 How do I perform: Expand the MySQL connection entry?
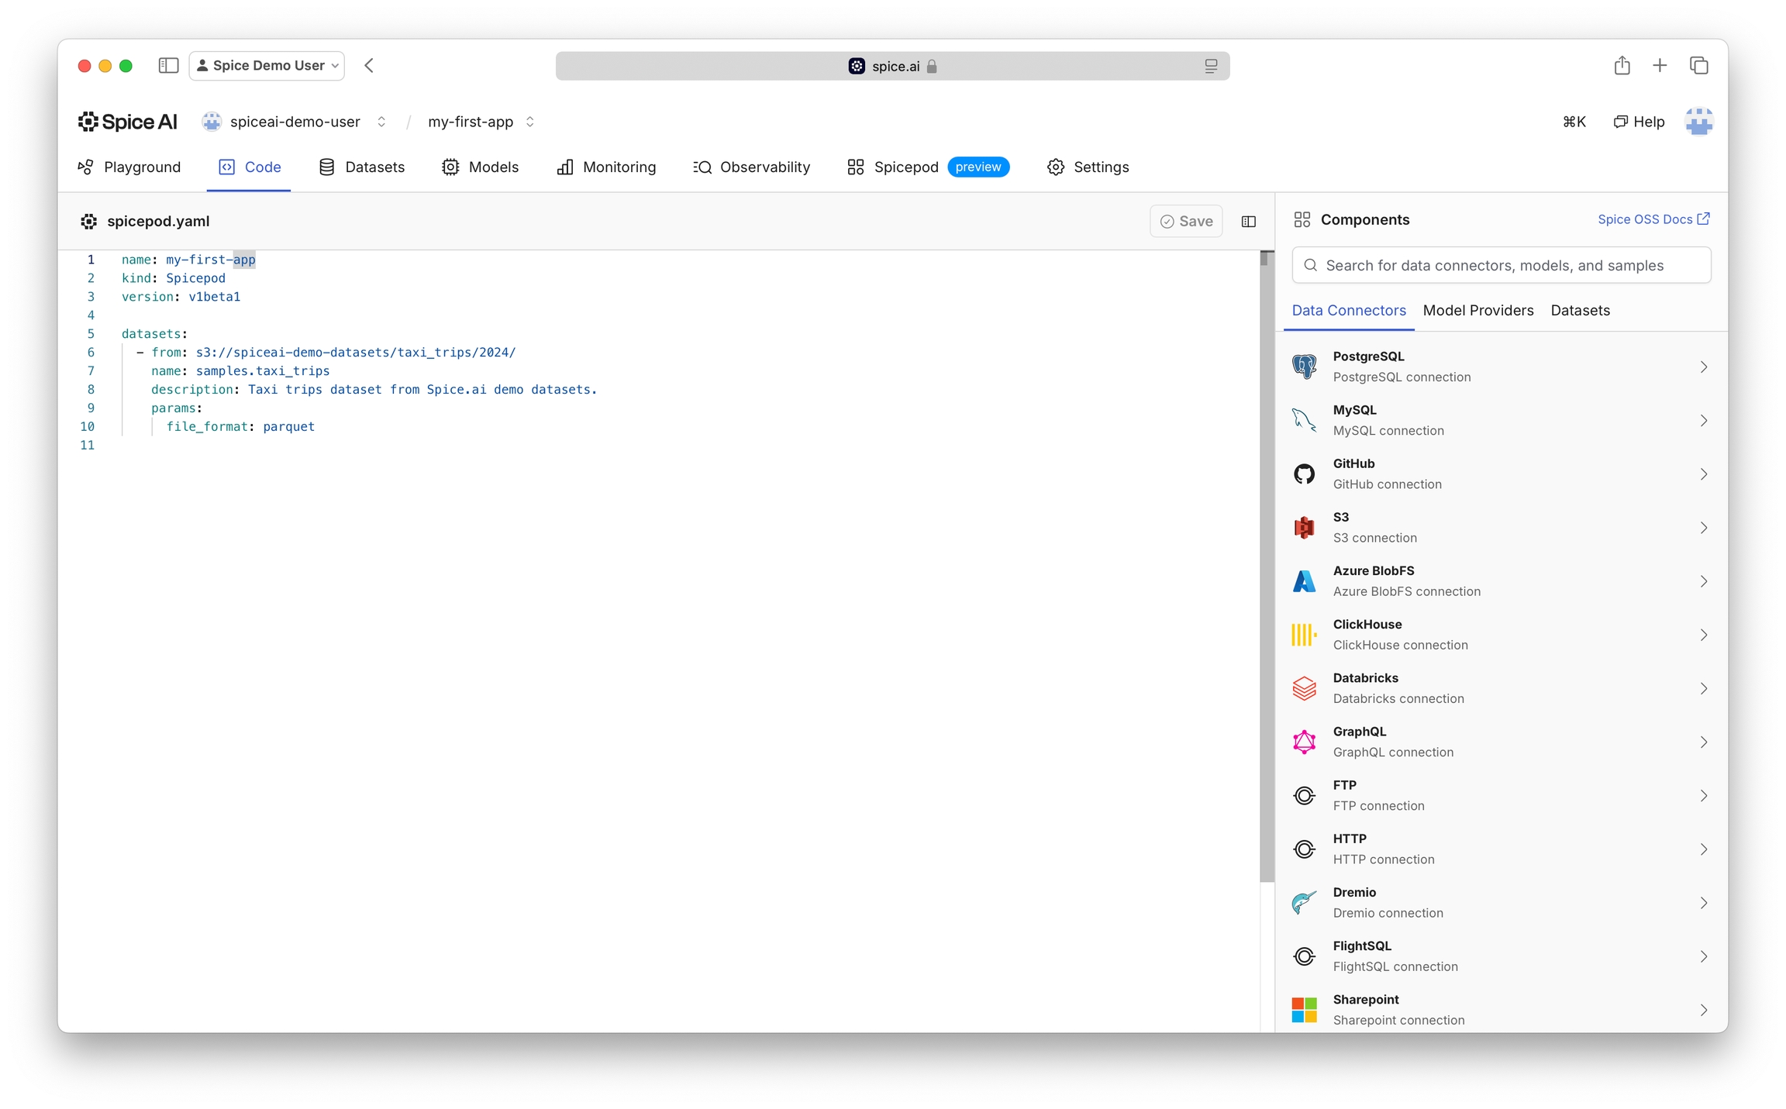(1703, 421)
